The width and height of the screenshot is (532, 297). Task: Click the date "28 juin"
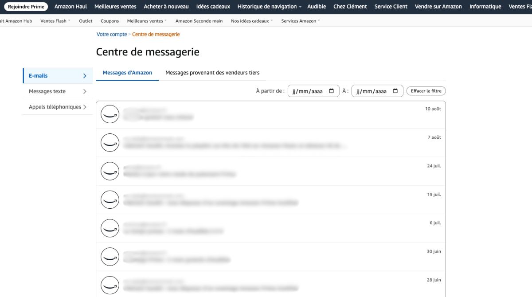coord(434,280)
